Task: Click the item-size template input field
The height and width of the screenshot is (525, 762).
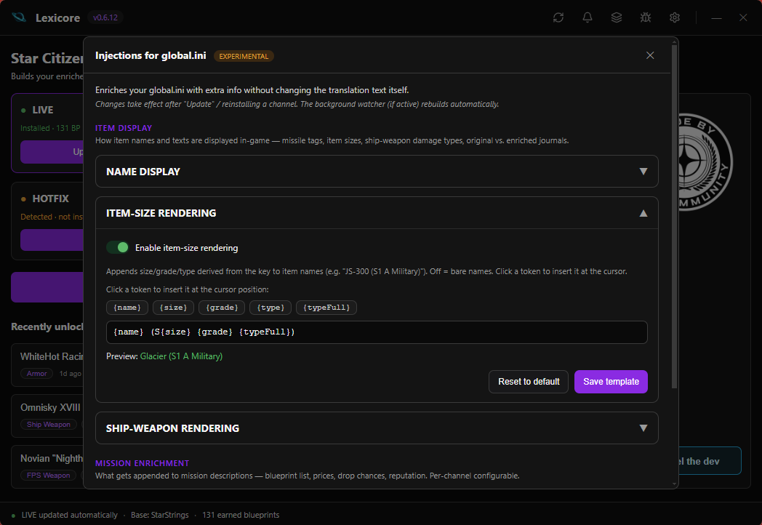Action: (x=377, y=332)
